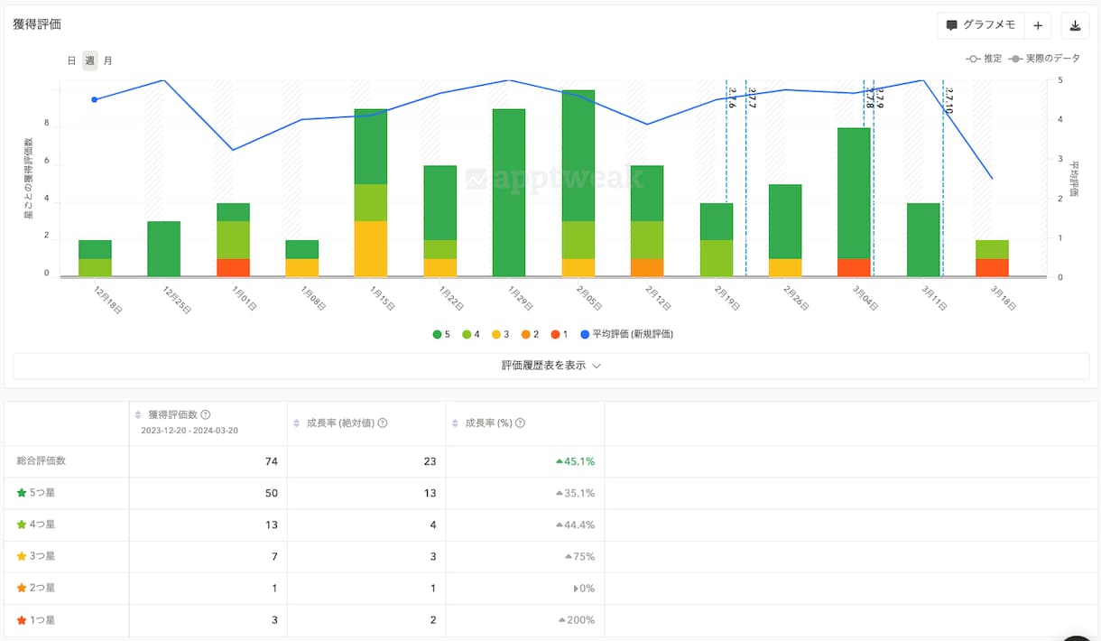
Task: Toggle 平均評価 (新規評価) legend line
Action: [x=625, y=334]
